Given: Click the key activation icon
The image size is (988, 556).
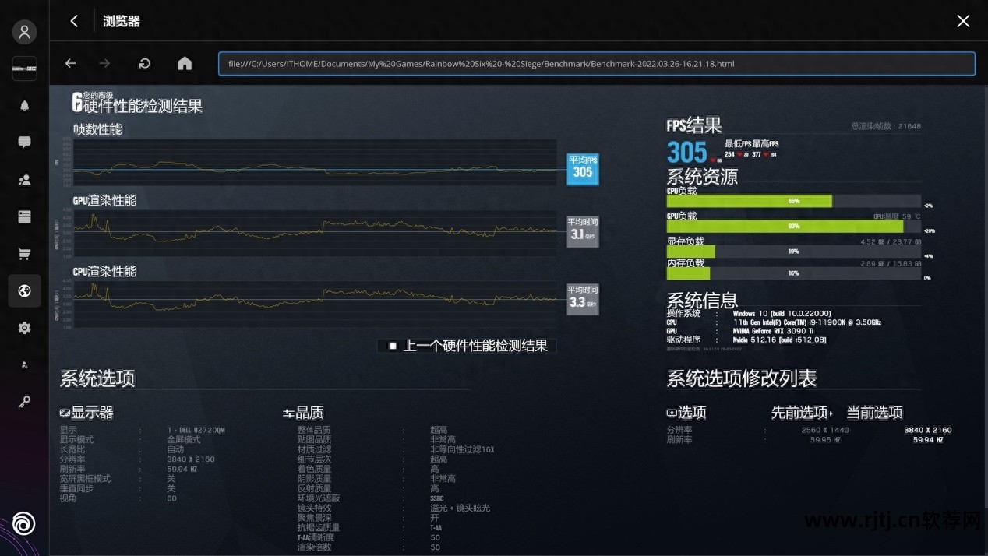Looking at the screenshot, I should (24, 402).
